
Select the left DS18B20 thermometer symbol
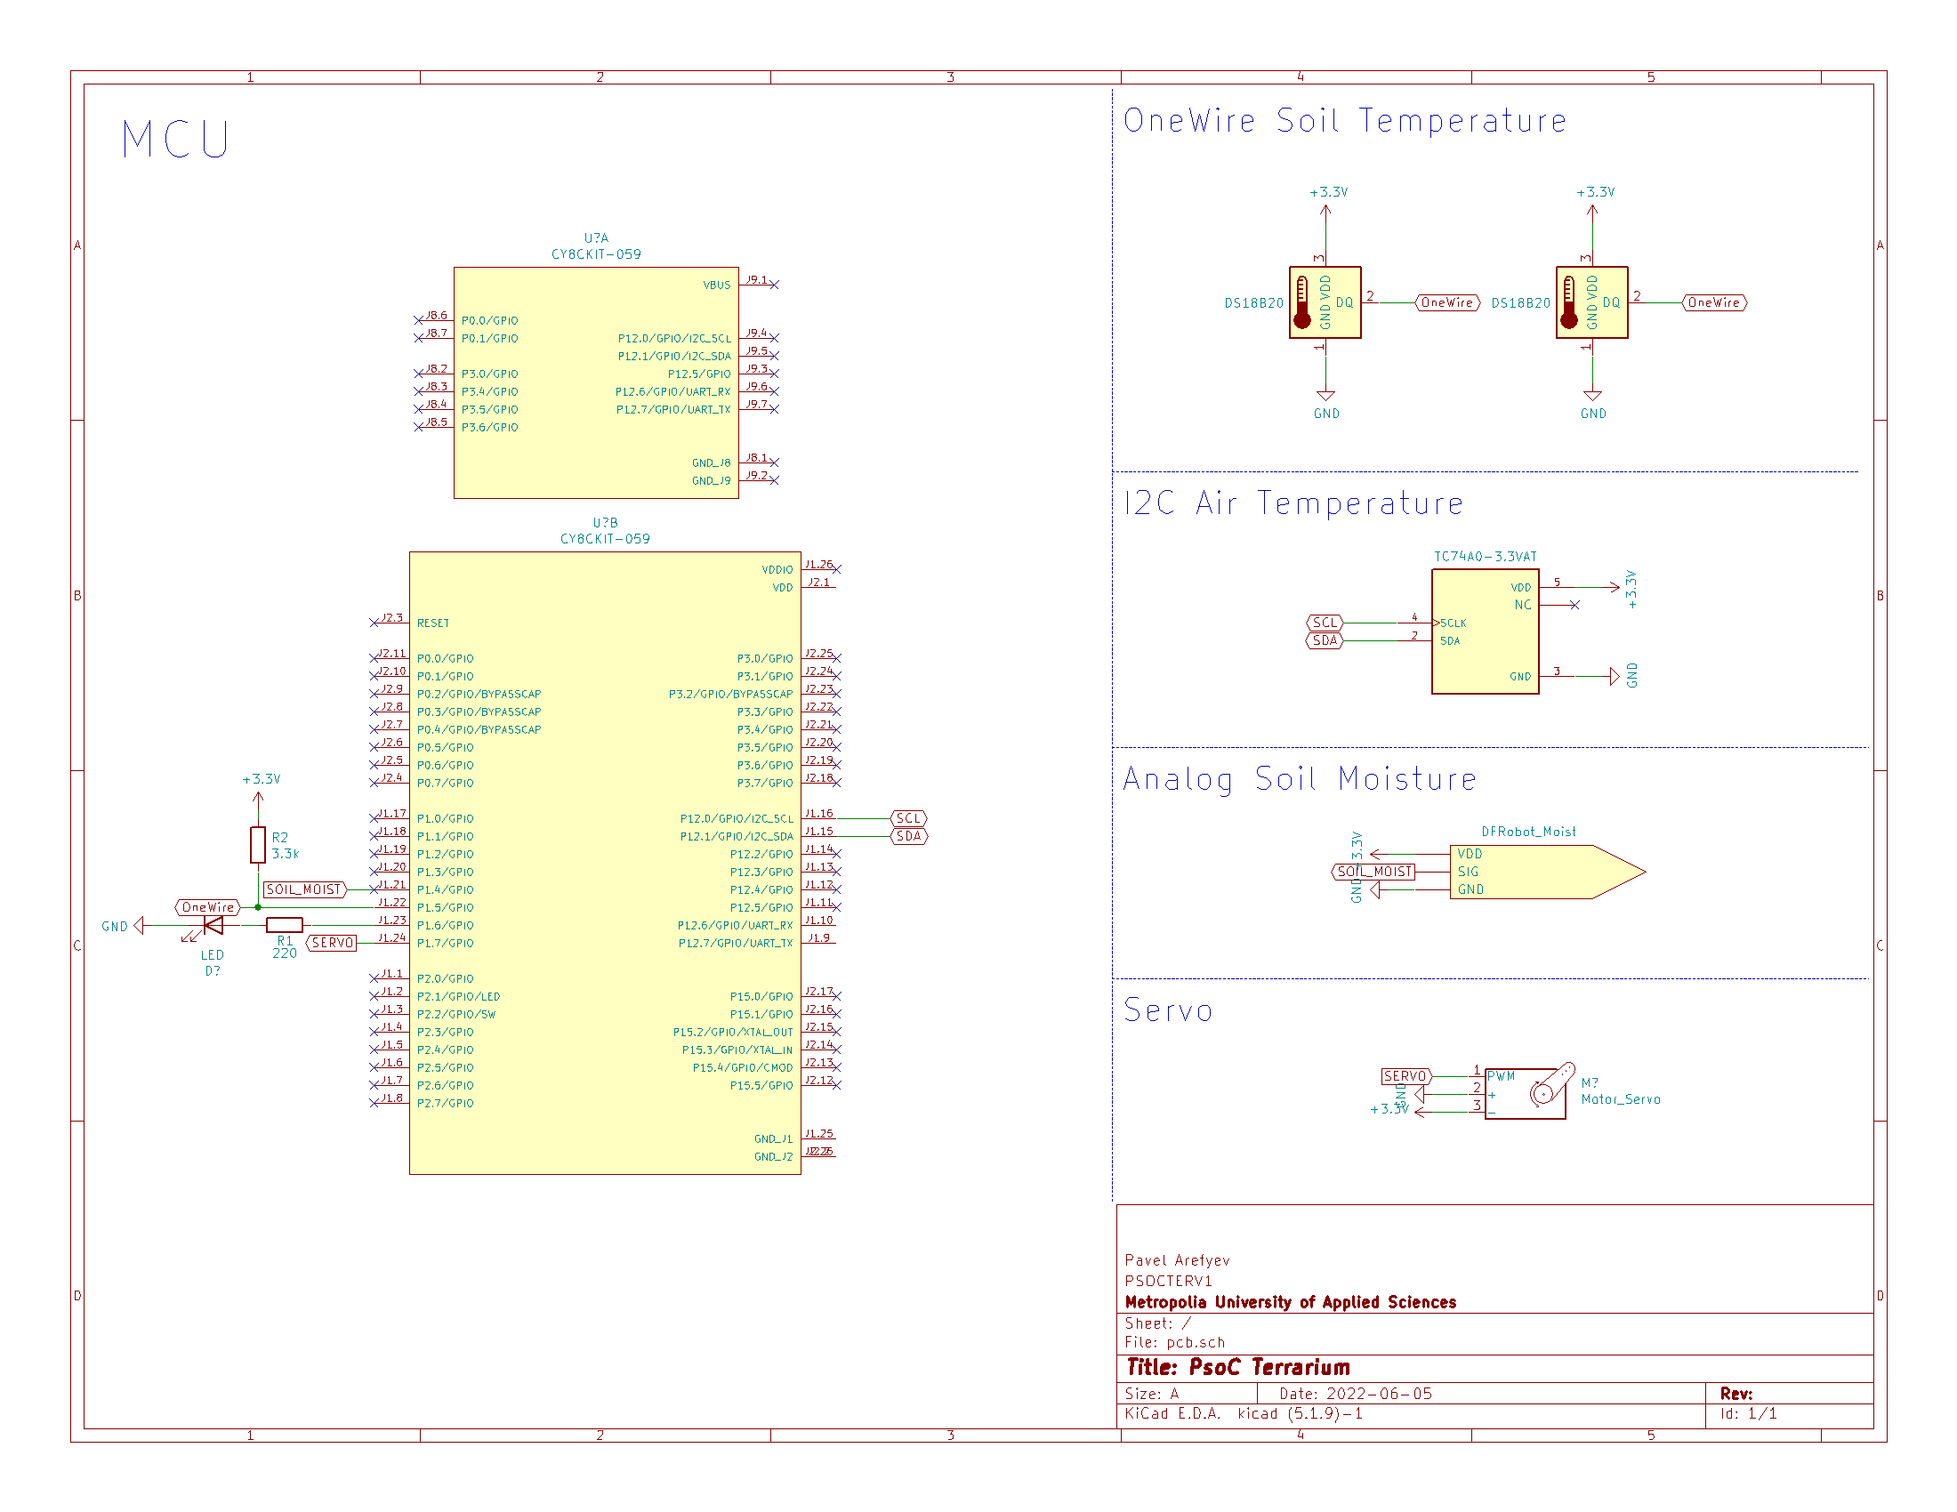(1325, 302)
